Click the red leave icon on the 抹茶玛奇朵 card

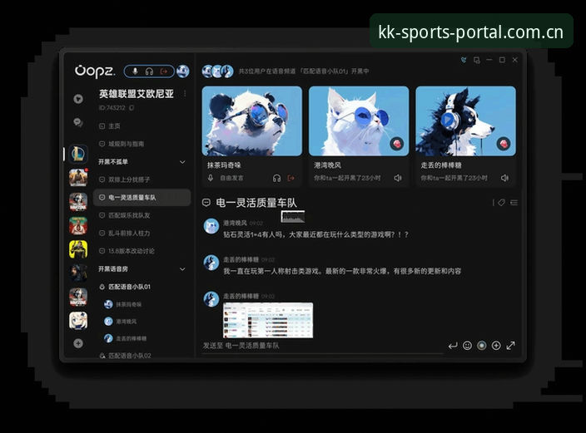(x=291, y=178)
